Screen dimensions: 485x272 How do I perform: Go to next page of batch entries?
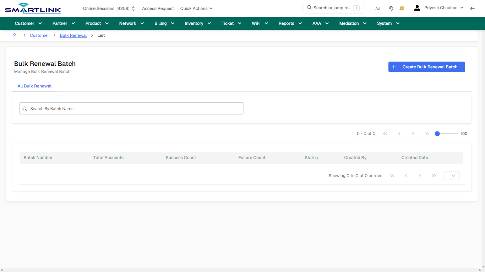[420, 175]
